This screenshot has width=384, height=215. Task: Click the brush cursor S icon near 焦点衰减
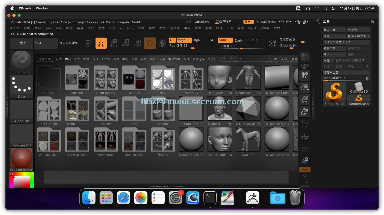272,43
